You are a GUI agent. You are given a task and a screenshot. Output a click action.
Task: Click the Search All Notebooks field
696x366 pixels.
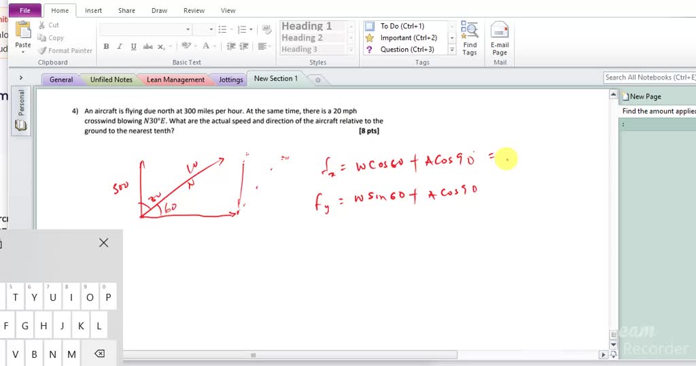[649, 78]
